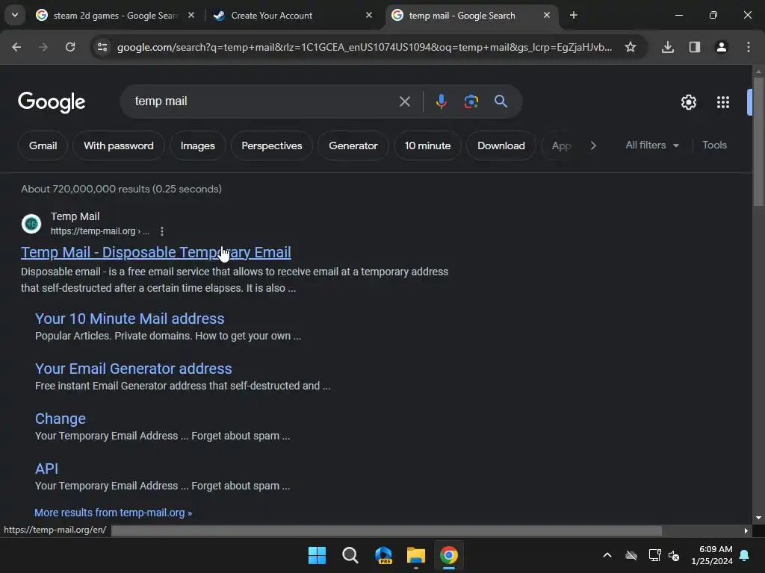Clear the search box with X icon
Screen dimensions: 765x573
tap(404, 101)
